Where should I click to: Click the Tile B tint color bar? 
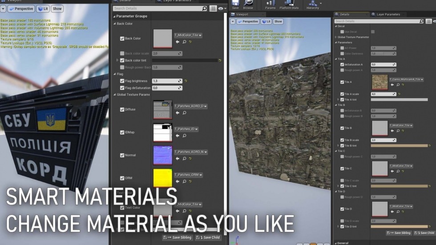pos(399,145)
